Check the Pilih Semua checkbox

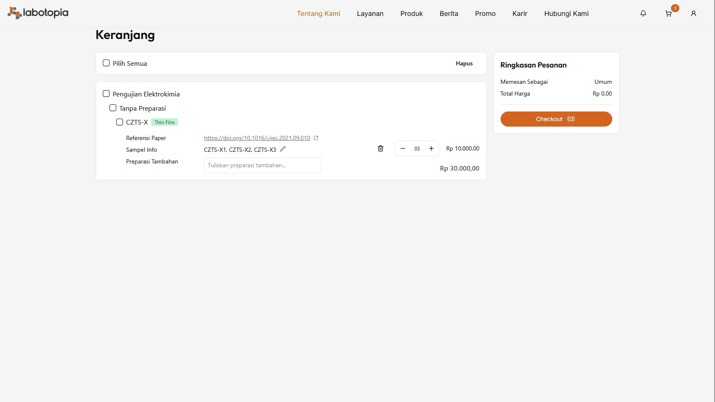(106, 63)
